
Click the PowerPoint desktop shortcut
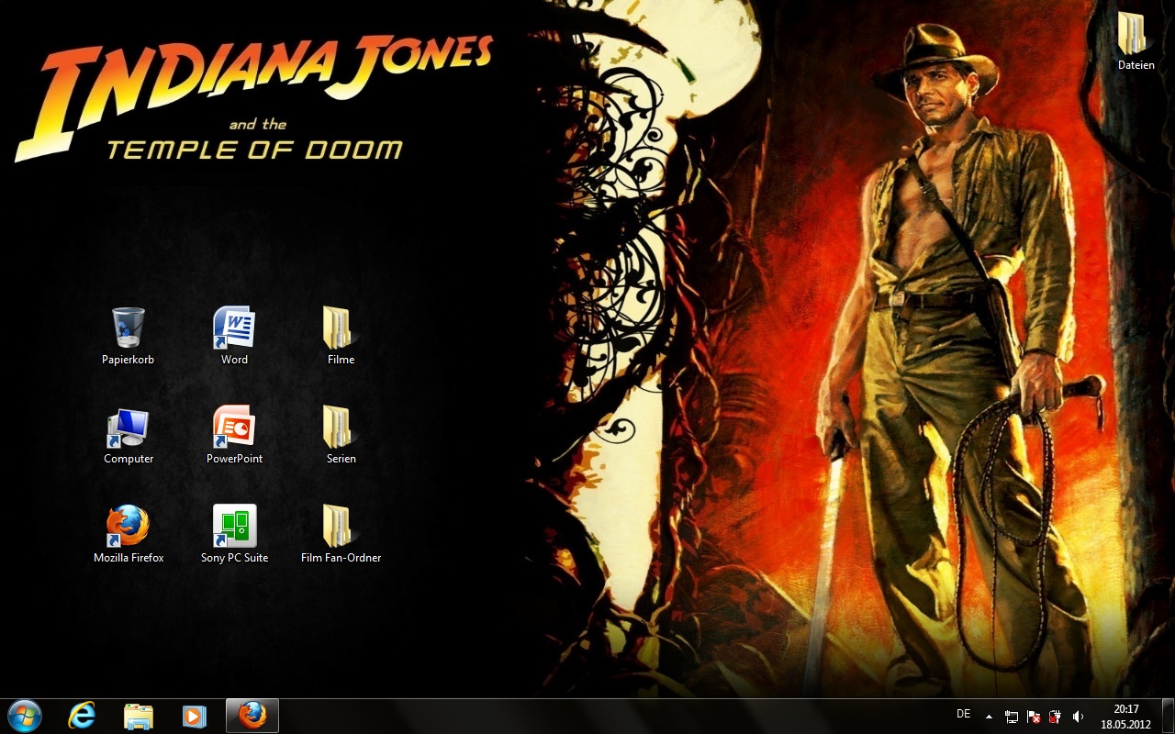click(x=234, y=428)
